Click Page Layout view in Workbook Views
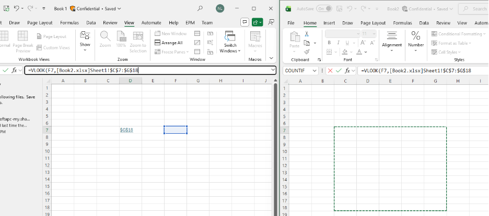The height and width of the screenshot is (216, 489). click(x=52, y=36)
